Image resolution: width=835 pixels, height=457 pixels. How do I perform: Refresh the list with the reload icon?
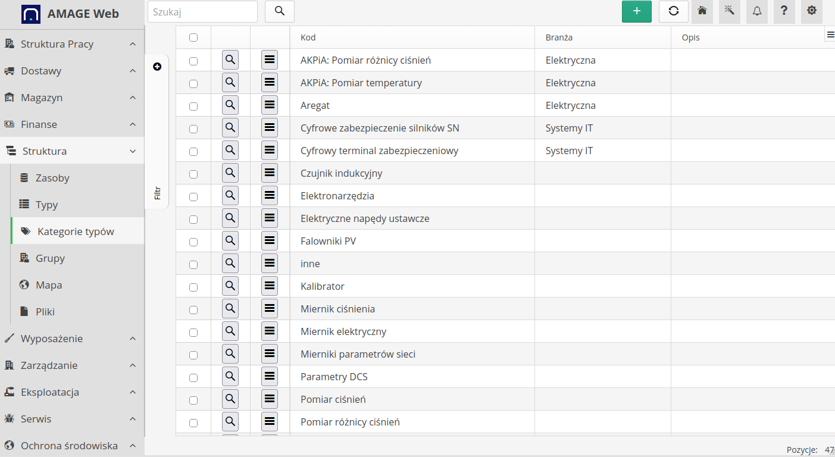pyautogui.click(x=674, y=11)
